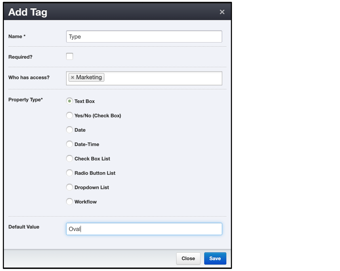
Task: Save the new tag
Action: pos(215,258)
